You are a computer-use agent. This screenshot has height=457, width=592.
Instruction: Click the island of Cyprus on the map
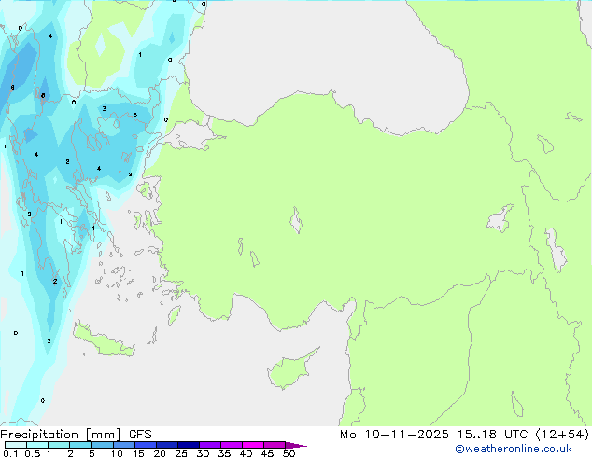click(290, 371)
